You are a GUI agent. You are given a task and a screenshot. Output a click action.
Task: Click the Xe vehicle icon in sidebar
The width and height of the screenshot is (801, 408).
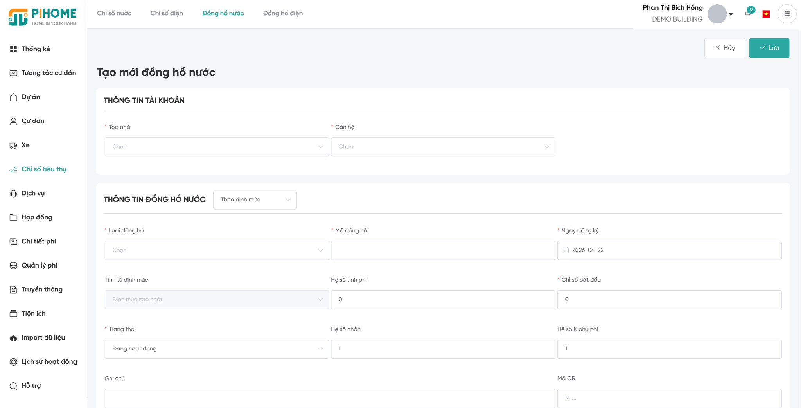tap(13, 145)
